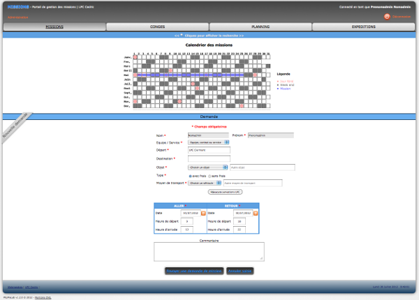Expand the 'Cliquez pour afficher la recherche' bar
The width and height of the screenshot is (419, 300).
point(209,34)
